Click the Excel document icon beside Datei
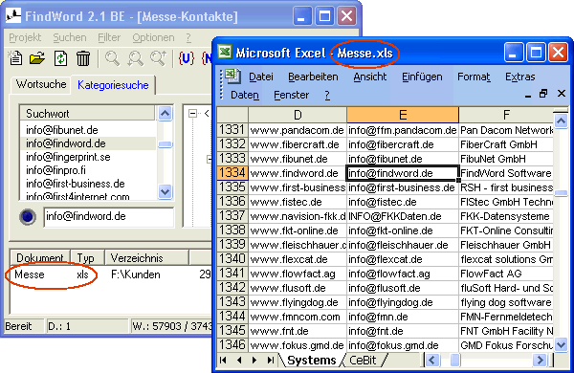Image resolution: width=574 pixels, height=373 pixels. coord(232,77)
